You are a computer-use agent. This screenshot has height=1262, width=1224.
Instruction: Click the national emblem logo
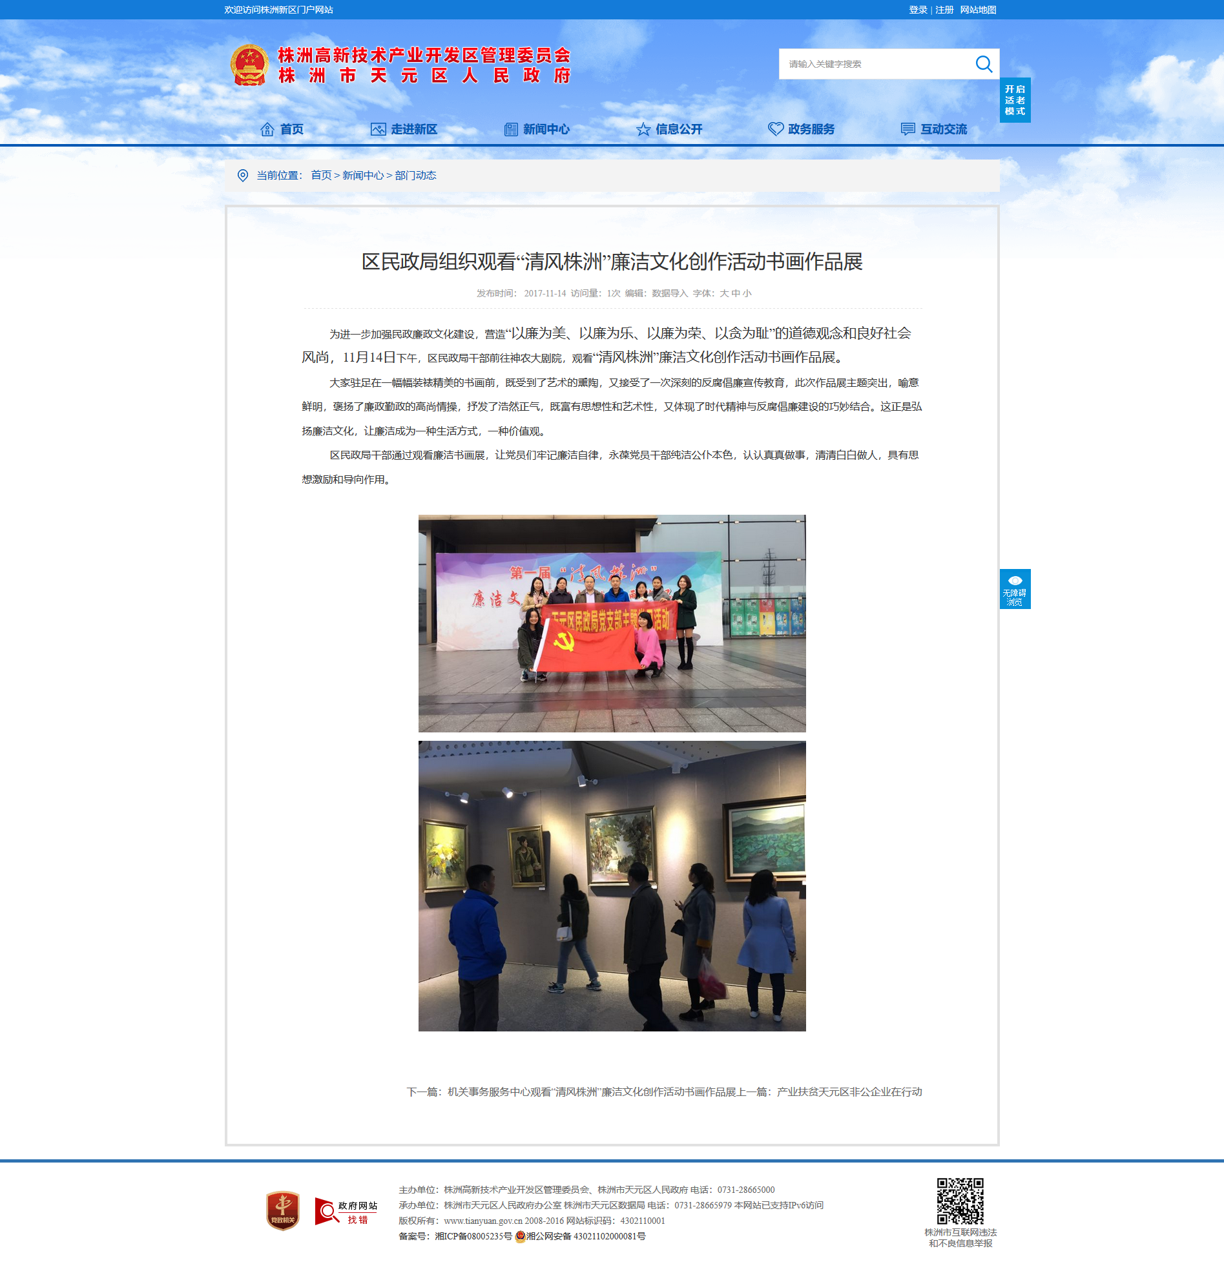coord(249,65)
